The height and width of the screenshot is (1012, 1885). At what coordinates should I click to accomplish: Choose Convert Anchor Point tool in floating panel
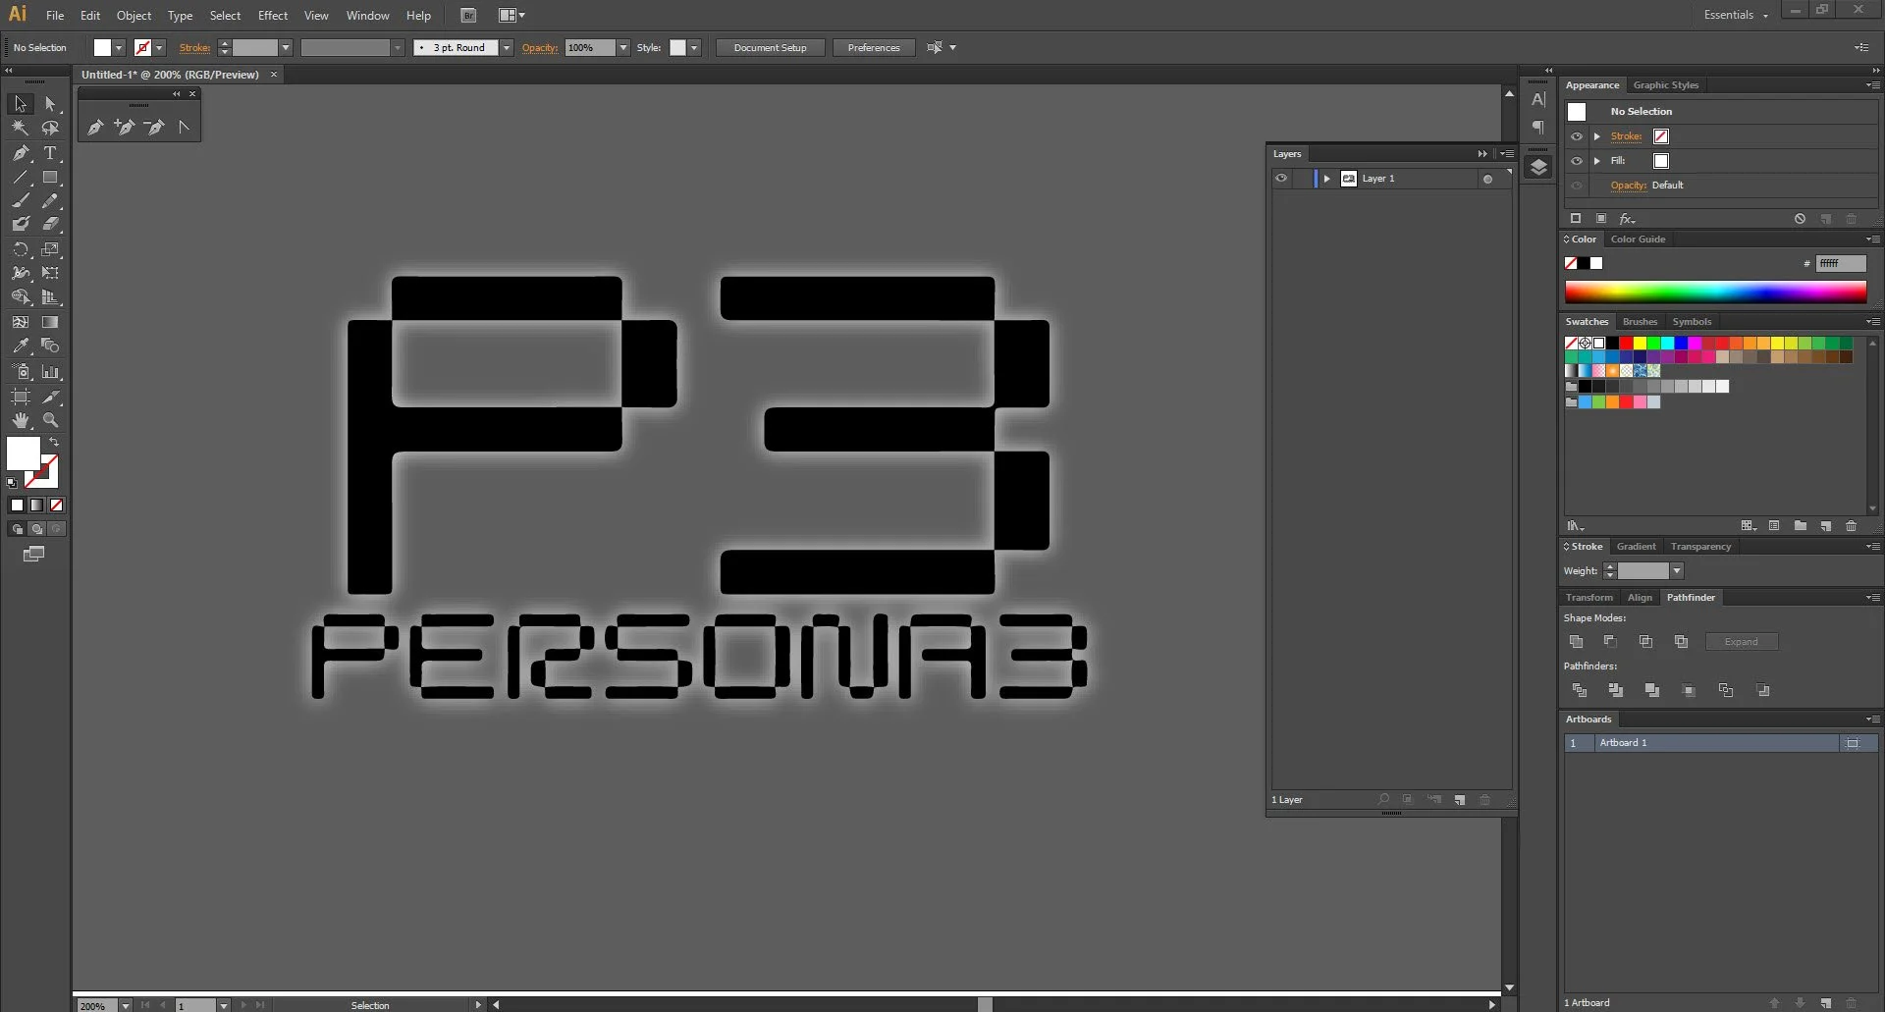pyautogui.click(x=184, y=127)
